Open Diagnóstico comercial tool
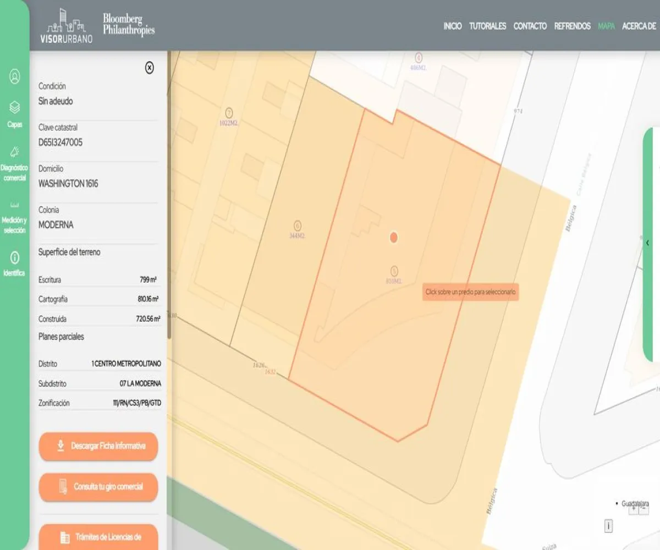 [x=15, y=163]
